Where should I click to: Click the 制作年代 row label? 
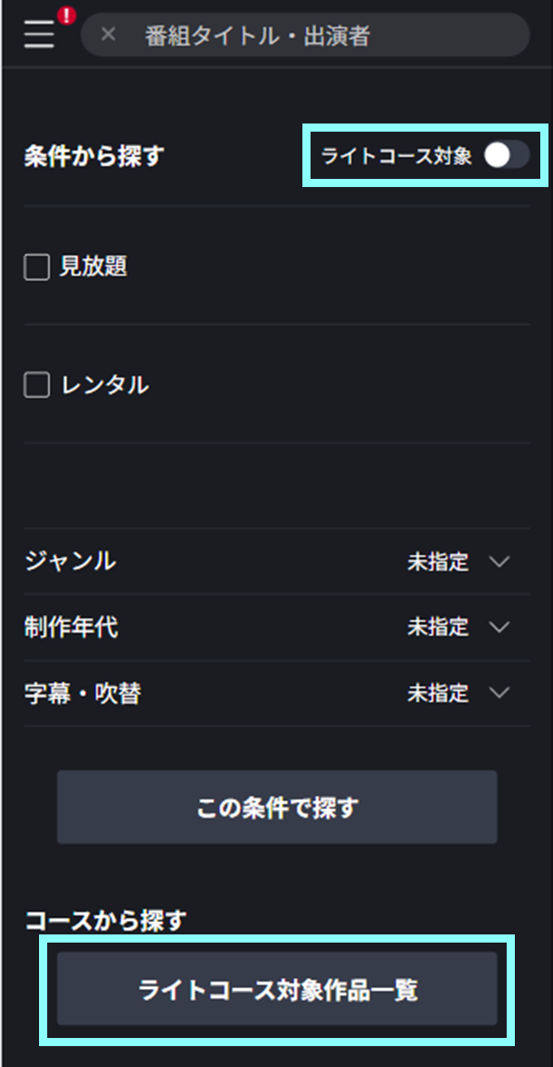point(71,627)
